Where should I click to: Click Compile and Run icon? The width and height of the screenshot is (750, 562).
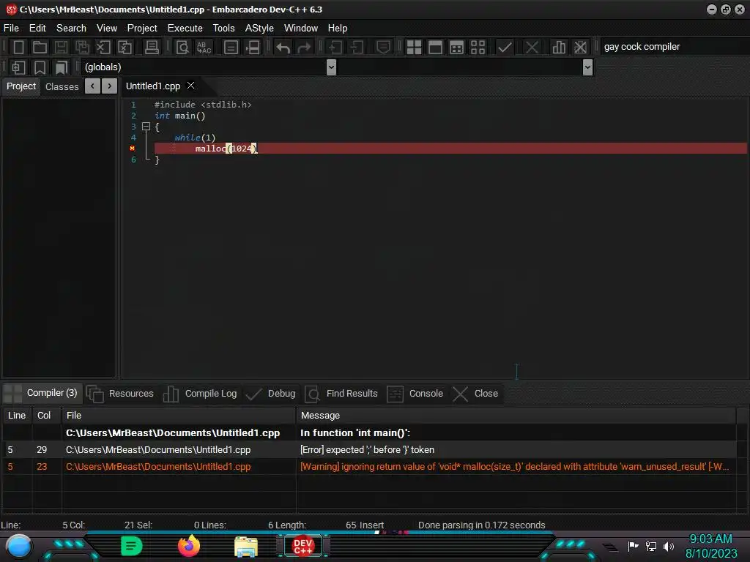point(457,47)
